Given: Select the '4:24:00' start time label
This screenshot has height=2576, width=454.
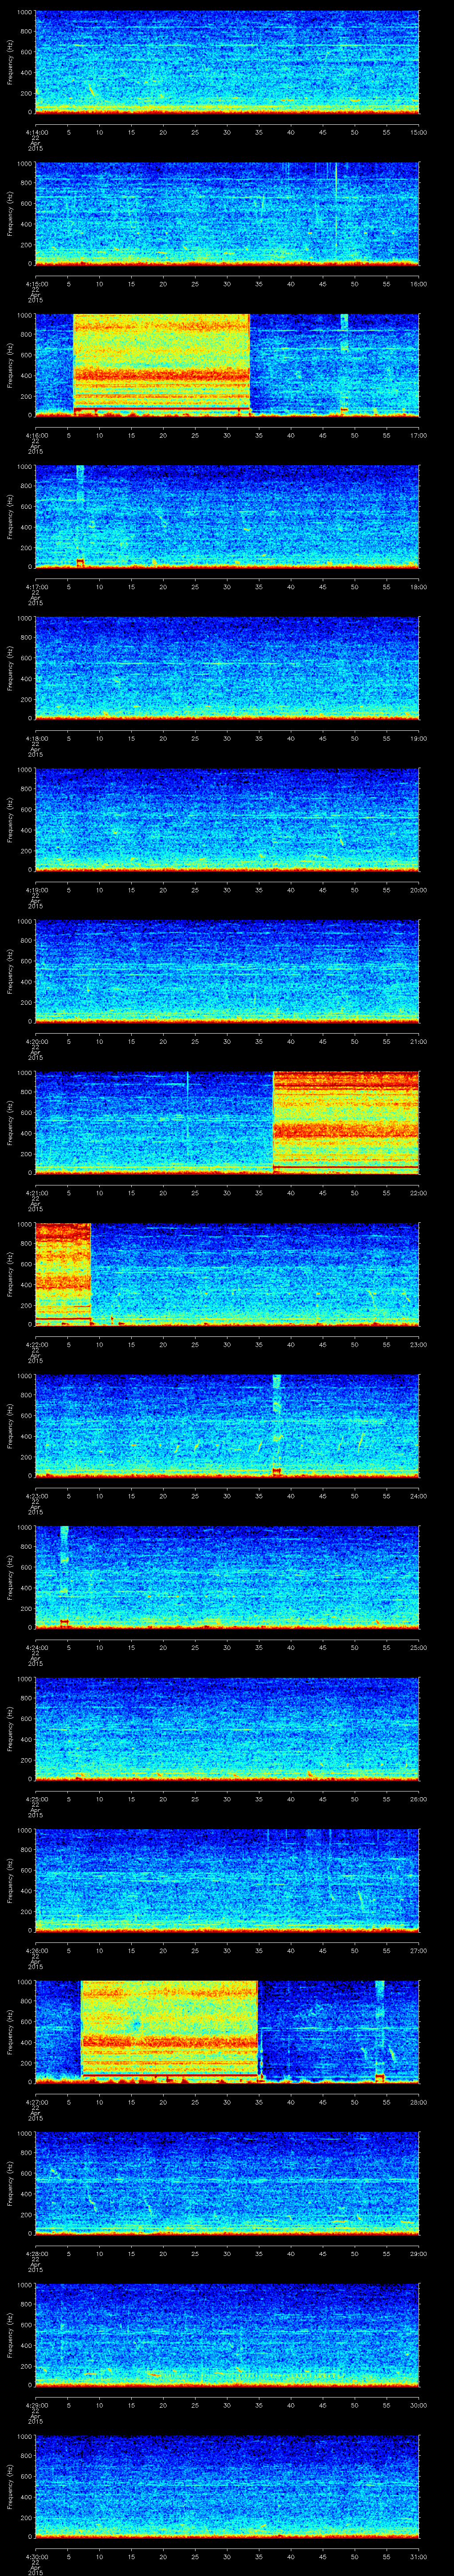Looking at the screenshot, I should pyautogui.click(x=36, y=1647).
